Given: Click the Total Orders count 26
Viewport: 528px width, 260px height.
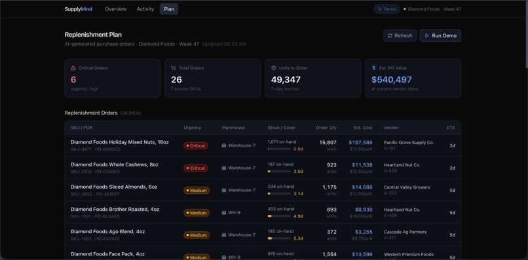Looking at the screenshot, I should [x=176, y=80].
